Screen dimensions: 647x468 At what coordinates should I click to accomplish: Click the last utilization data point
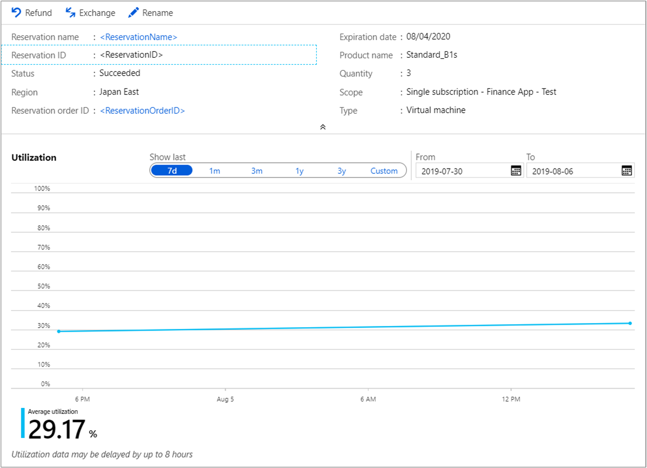coord(630,323)
